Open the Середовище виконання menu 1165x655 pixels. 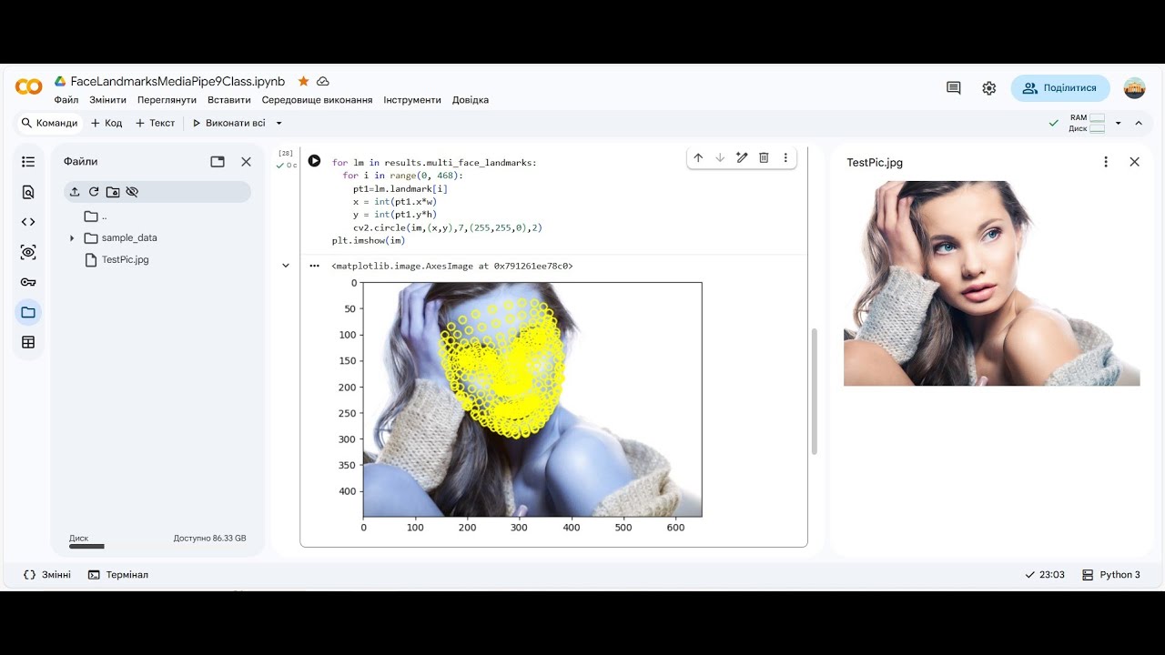pos(317,100)
